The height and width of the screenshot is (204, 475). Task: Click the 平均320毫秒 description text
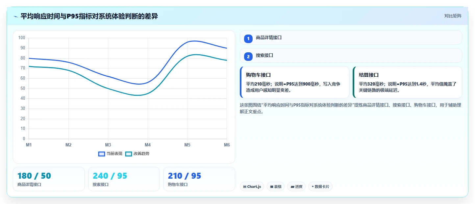pyautogui.click(x=408, y=87)
